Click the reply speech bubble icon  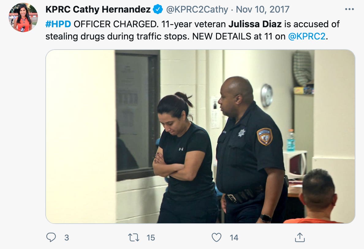tap(51, 237)
